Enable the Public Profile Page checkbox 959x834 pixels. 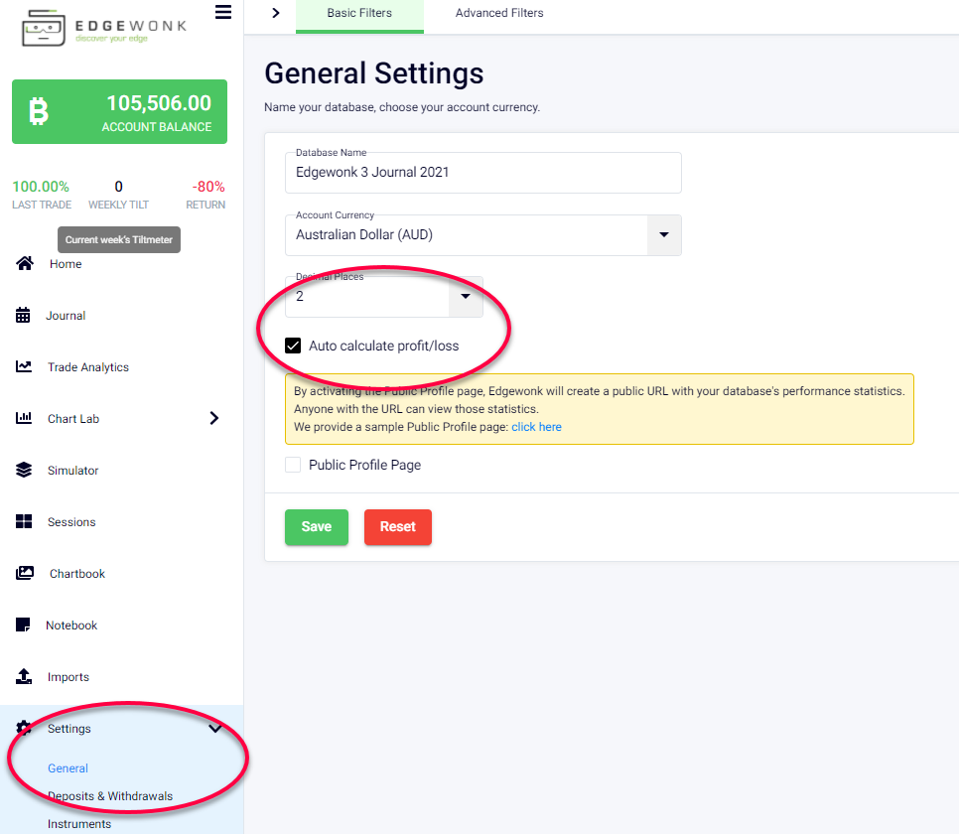click(293, 465)
